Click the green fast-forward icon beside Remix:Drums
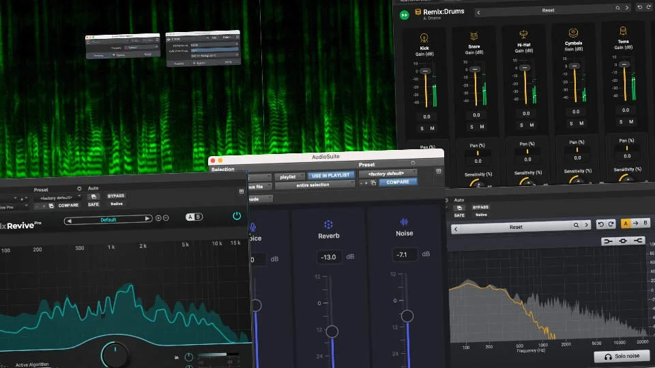Screen dimensions: 655x368 (x=404, y=16)
